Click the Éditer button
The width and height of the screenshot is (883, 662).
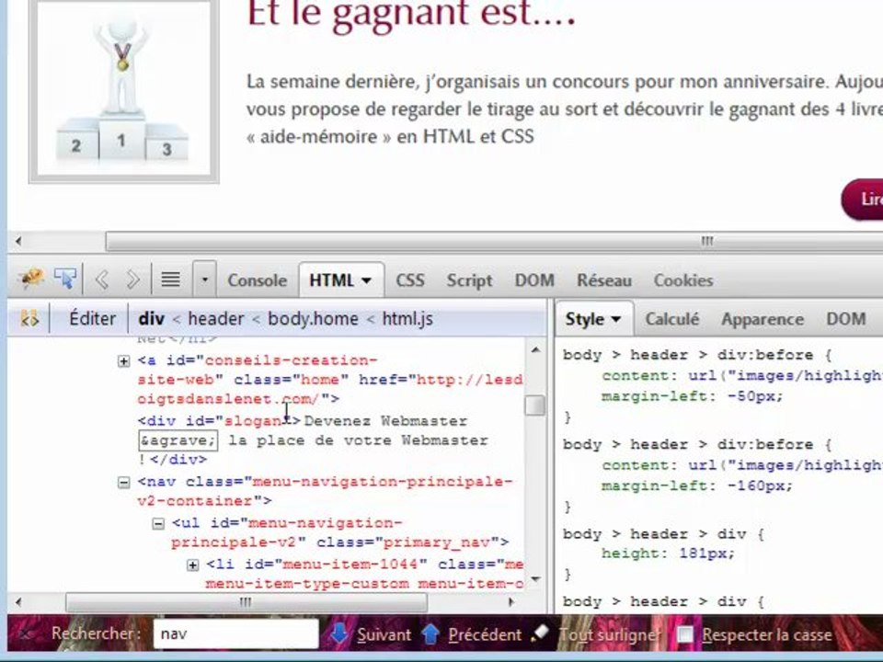(92, 319)
